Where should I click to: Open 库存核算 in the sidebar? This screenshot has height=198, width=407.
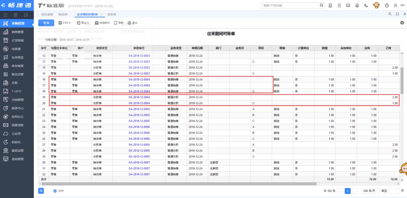pyautogui.click(x=17, y=66)
